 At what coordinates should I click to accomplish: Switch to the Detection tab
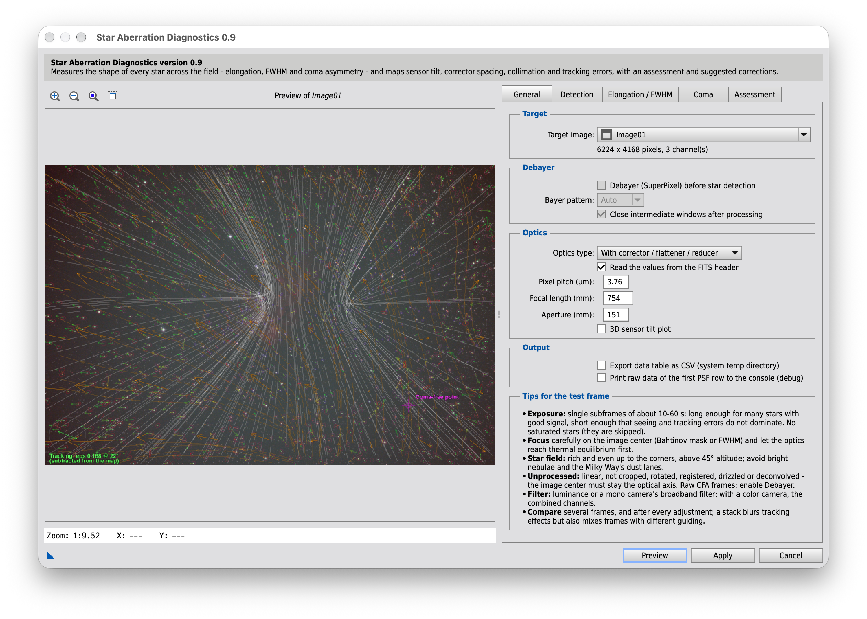click(x=577, y=94)
